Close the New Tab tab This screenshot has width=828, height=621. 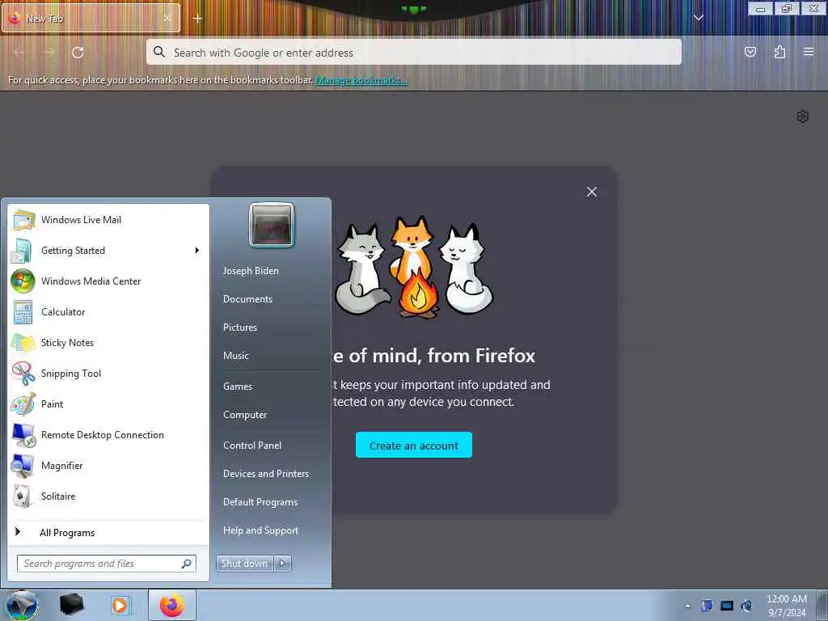167,18
